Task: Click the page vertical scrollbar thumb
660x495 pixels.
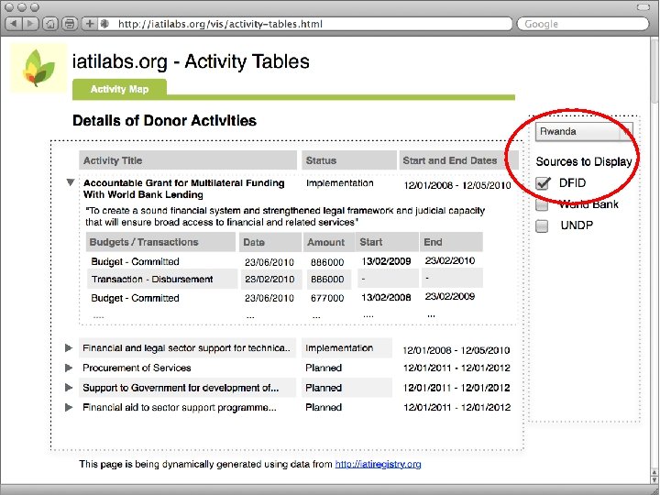Action: pos(654,71)
